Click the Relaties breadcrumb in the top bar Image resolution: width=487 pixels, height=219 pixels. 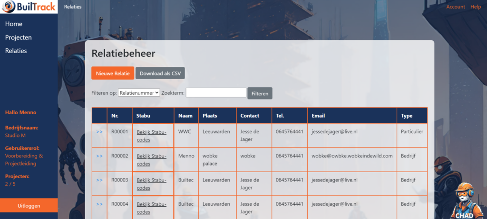click(x=73, y=7)
